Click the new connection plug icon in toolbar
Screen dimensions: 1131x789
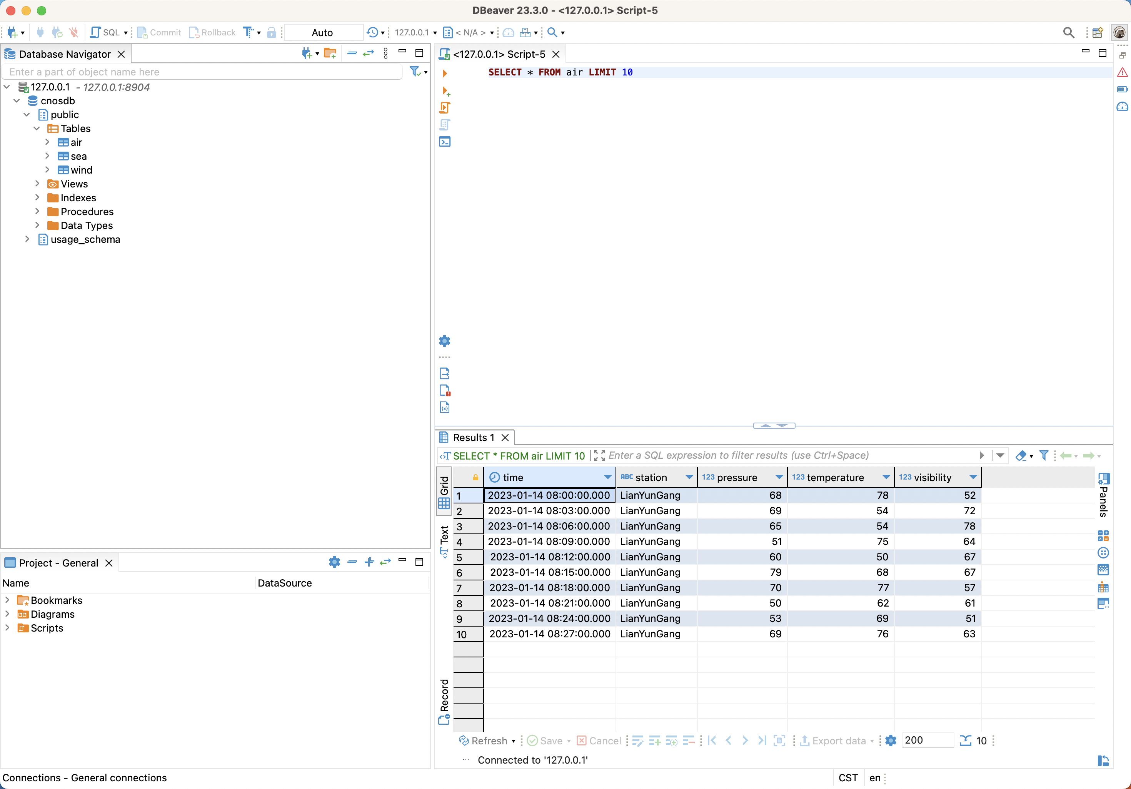pyautogui.click(x=12, y=33)
